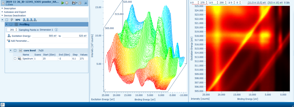This screenshot has height=107, width=294.
Task: Toggle the Spectrum row checkbox
Action: point(15,59)
